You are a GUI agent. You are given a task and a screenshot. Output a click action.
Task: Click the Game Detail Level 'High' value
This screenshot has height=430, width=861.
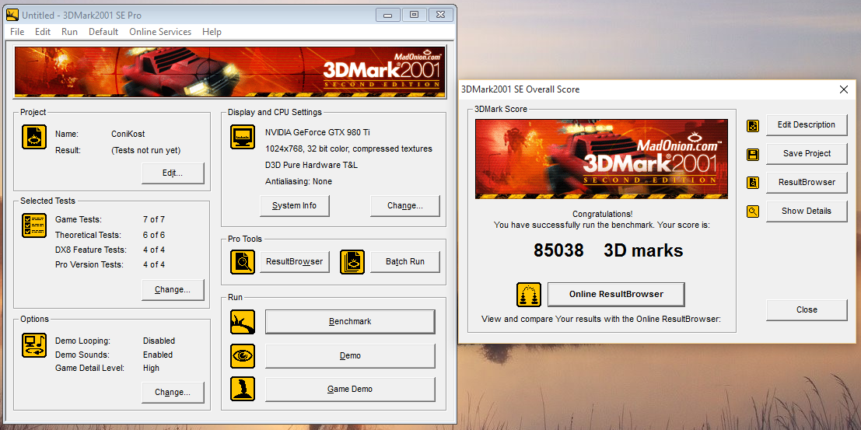pos(151,368)
